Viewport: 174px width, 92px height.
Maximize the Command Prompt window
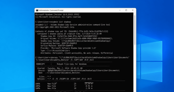coord(126,10)
